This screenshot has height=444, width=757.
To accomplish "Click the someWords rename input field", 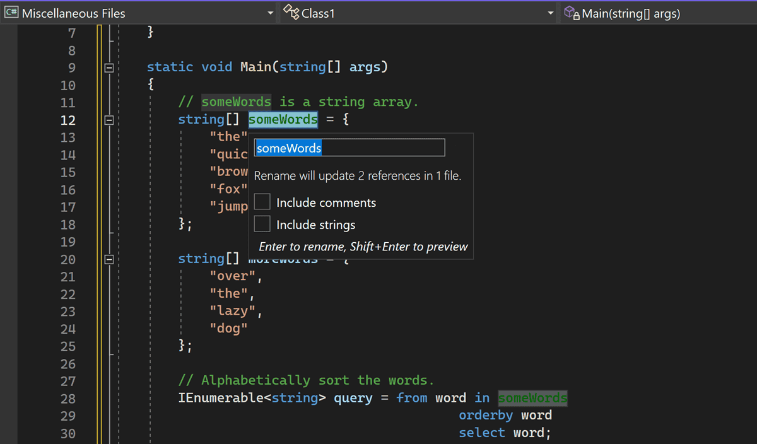I will [x=349, y=148].
